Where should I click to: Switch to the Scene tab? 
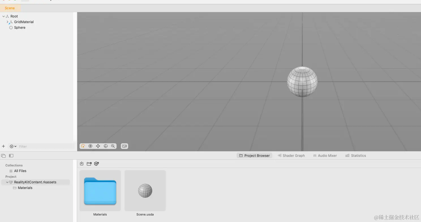(10, 8)
